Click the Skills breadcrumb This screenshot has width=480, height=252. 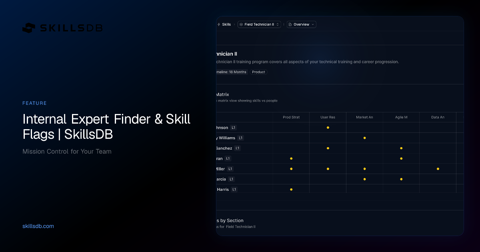click(226, 24)
